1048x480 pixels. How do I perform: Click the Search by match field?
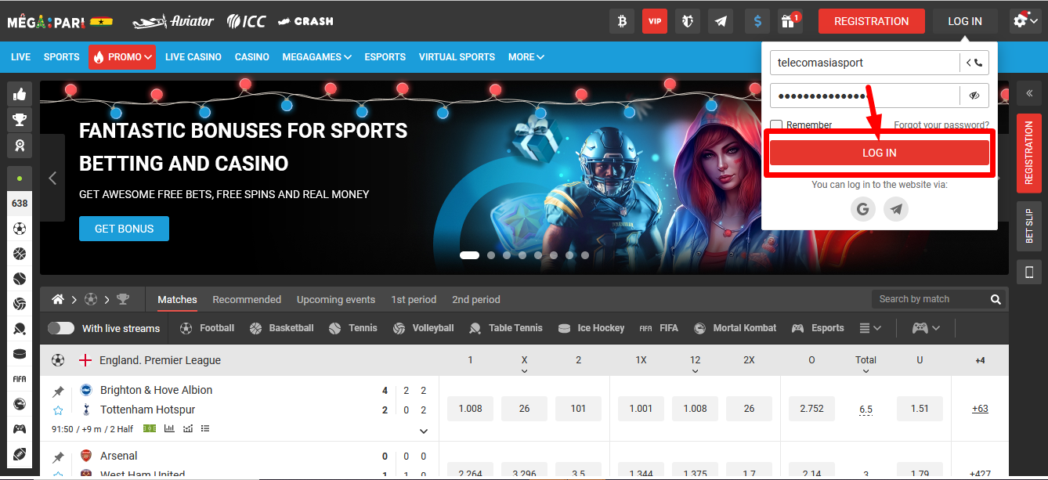(x=930, y=299)
